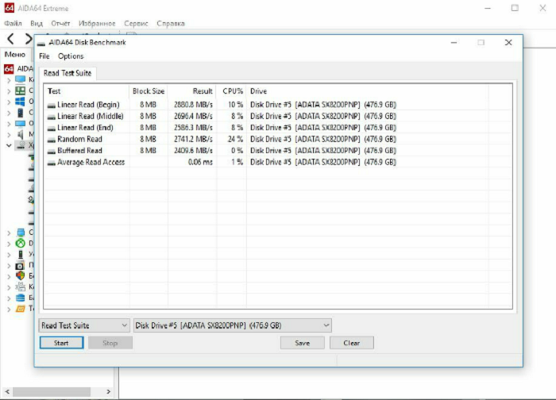This screenshot has width=556, height=400.
Task: Expand the database tree node
Action: coord(9,298)
